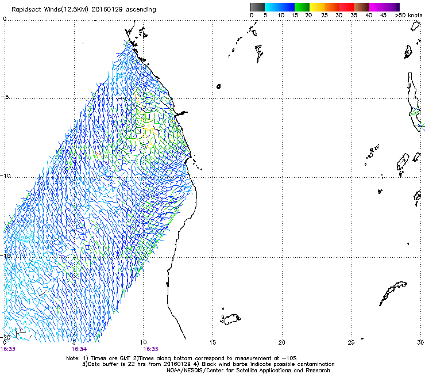Click the brown 35-40 knots legend swatch
425x374 pixels.
(x=362, y=7)
